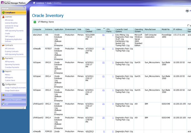
Task: Click the home icon in breadcrumb
Action: click(x=34, y=3)
